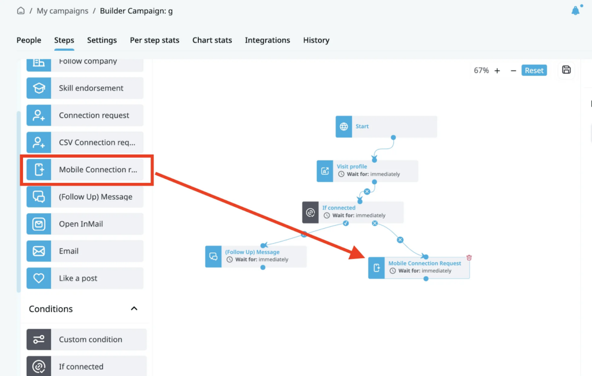Viewport: 592px width, 376px height.
Task: Open the Integrations tab
Action: point(267,40)
